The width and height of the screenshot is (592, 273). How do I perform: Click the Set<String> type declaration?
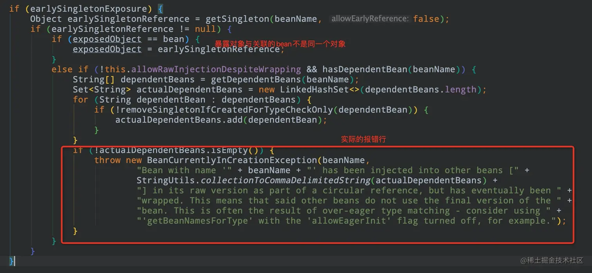pos(101,90)
